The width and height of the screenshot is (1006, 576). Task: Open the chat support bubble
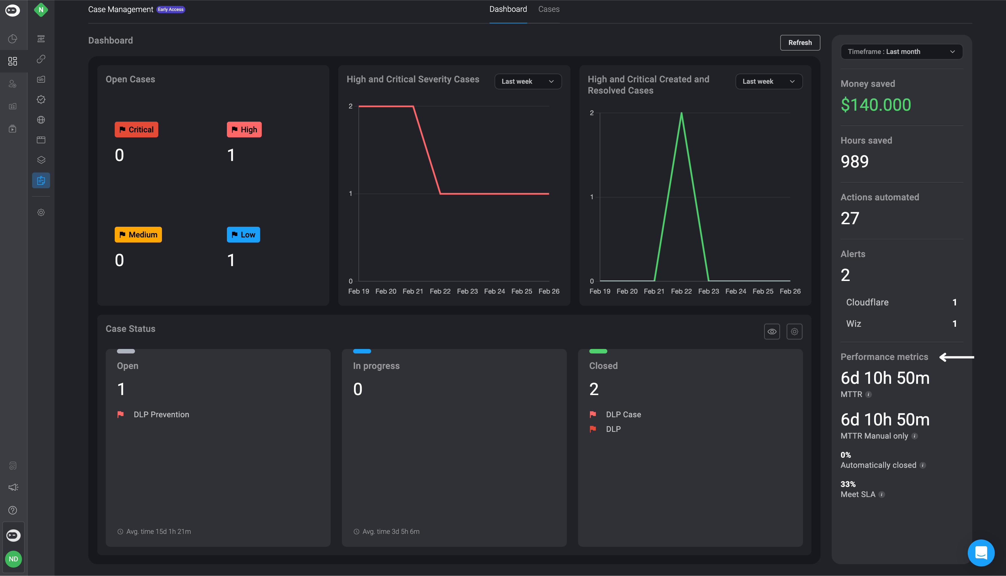[981, 553]
